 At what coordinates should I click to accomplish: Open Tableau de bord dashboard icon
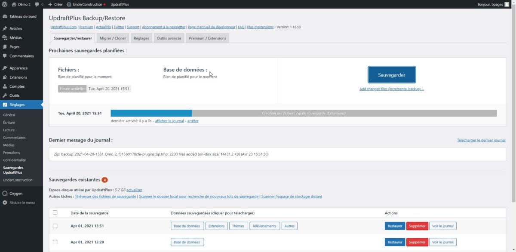pyautogui.click(x=5, y=17)
